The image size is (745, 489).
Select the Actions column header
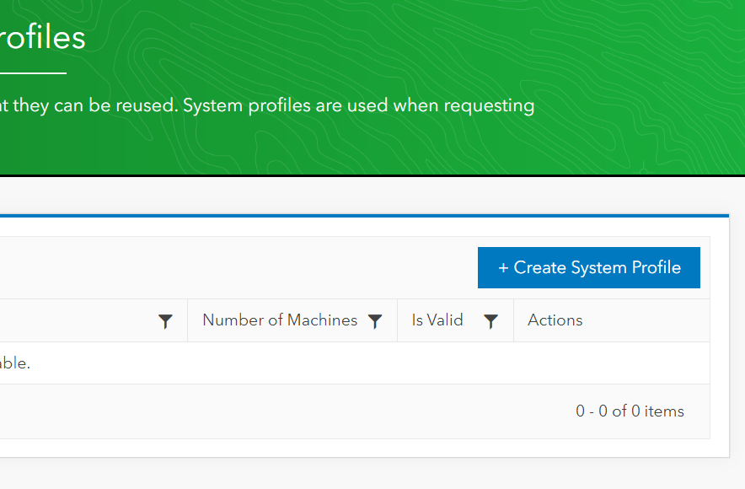(x=555, y=320)
